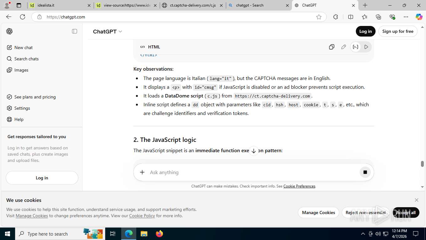Open Images section

pyautogui.click(x=21, y=70)
